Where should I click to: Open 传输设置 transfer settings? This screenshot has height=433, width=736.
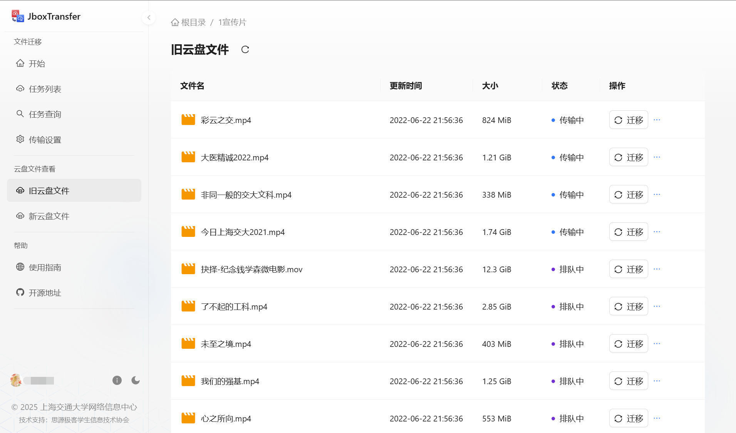[74, 140]
